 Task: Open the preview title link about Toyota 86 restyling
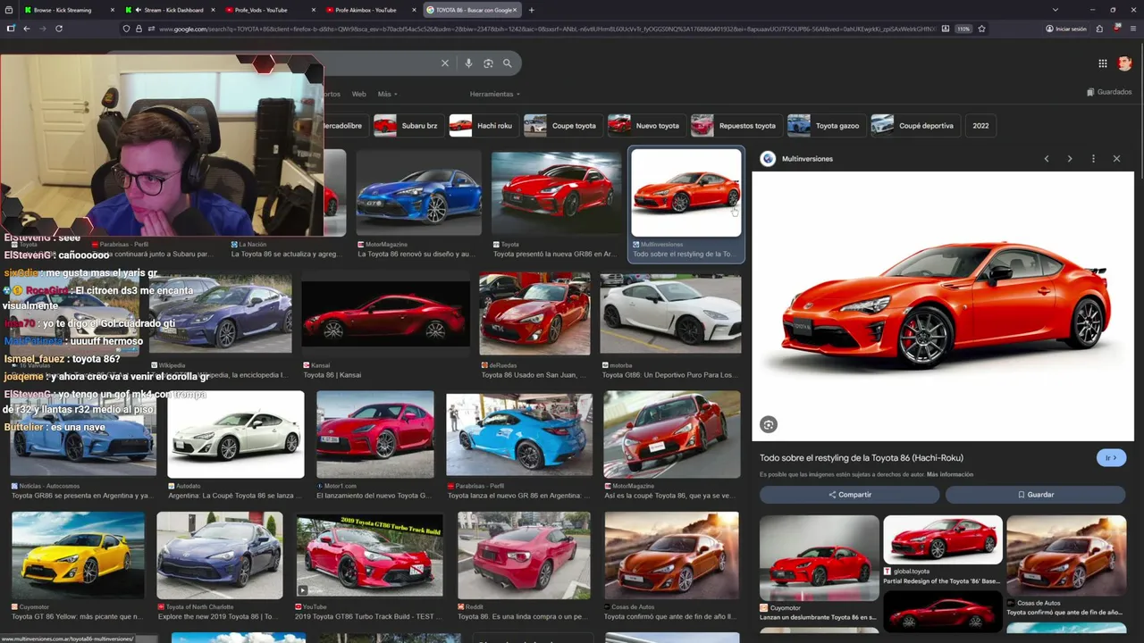point(862,458)
